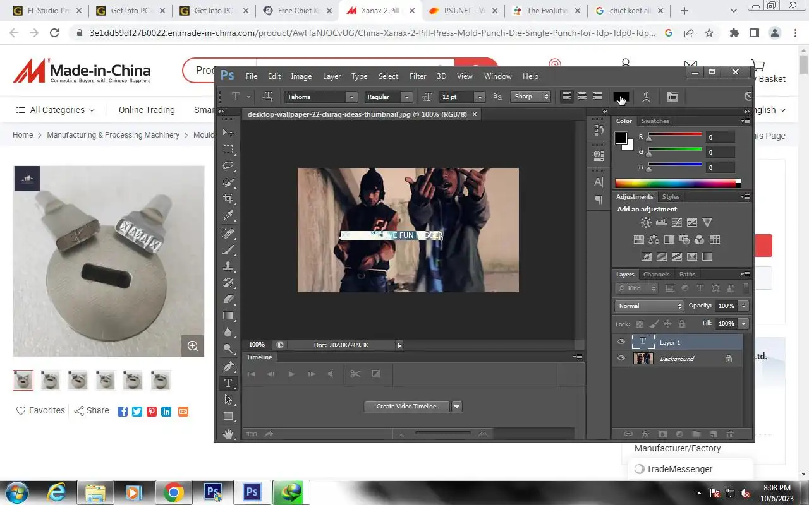Select the Crop tool
809x505 pixels.
(228, 199)
